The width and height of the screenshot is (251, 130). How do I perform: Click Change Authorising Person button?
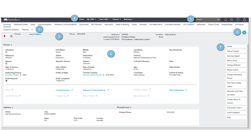coord(236,76)
